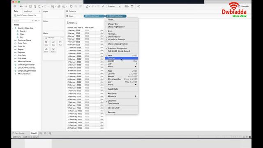This screenshot has width=263, height=148.
Task: Click the Show/Hide Cards toolbar icon
Action: pos(126,7)
